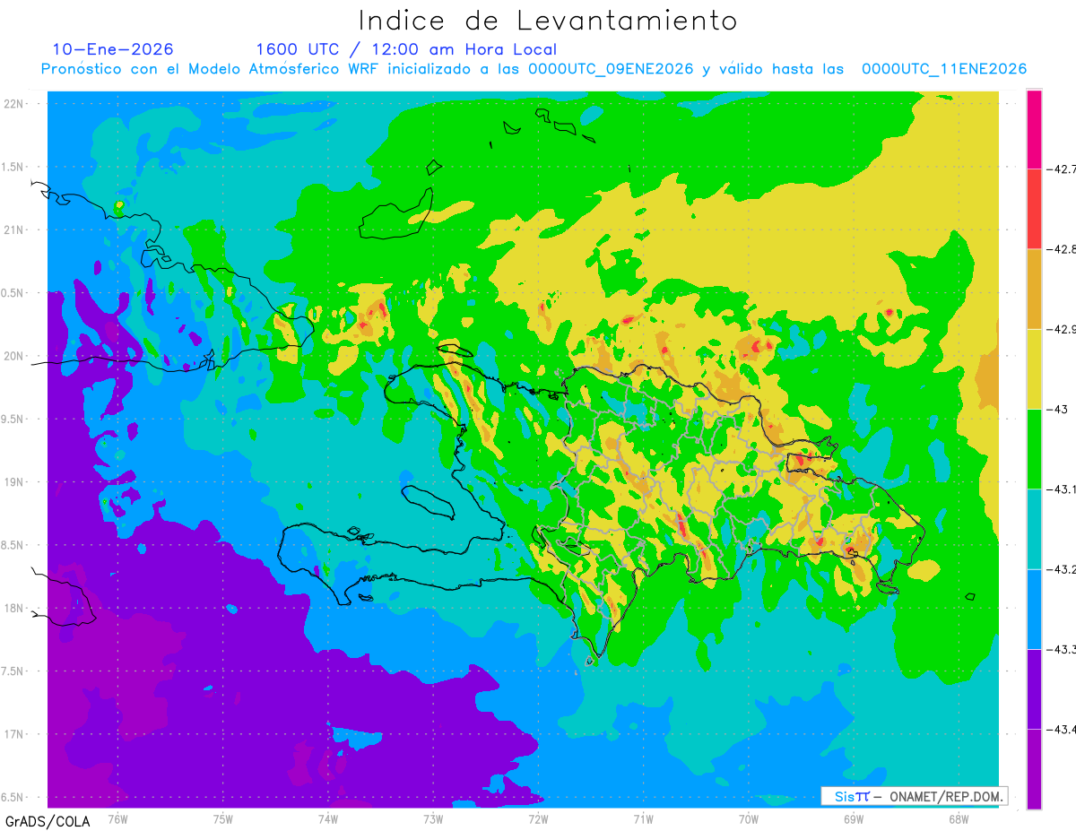
Task: Click the "76W" longitude label
Action: pos(117,818)
